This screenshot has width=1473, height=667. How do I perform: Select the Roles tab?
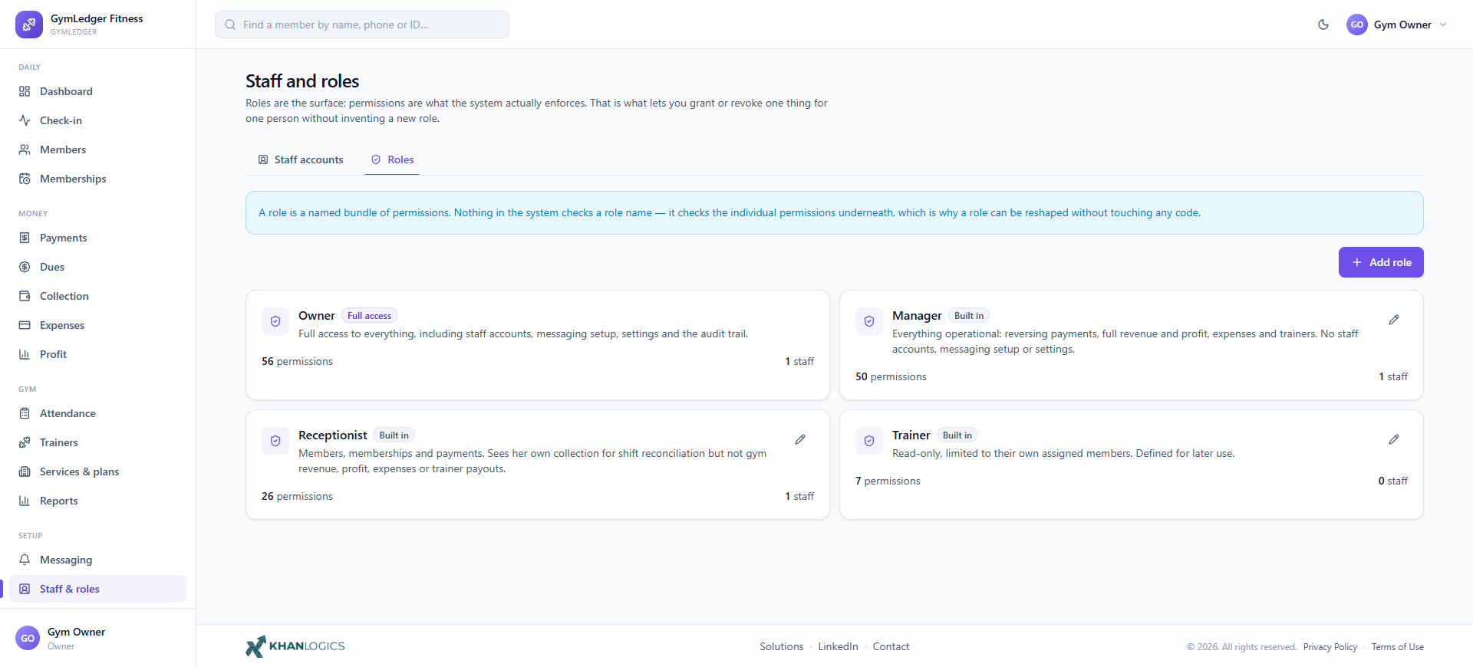click(392, 159)
